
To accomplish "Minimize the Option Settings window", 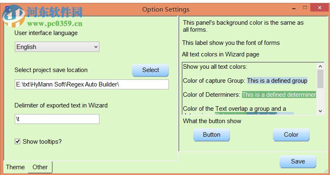I will tap(293, 8).
